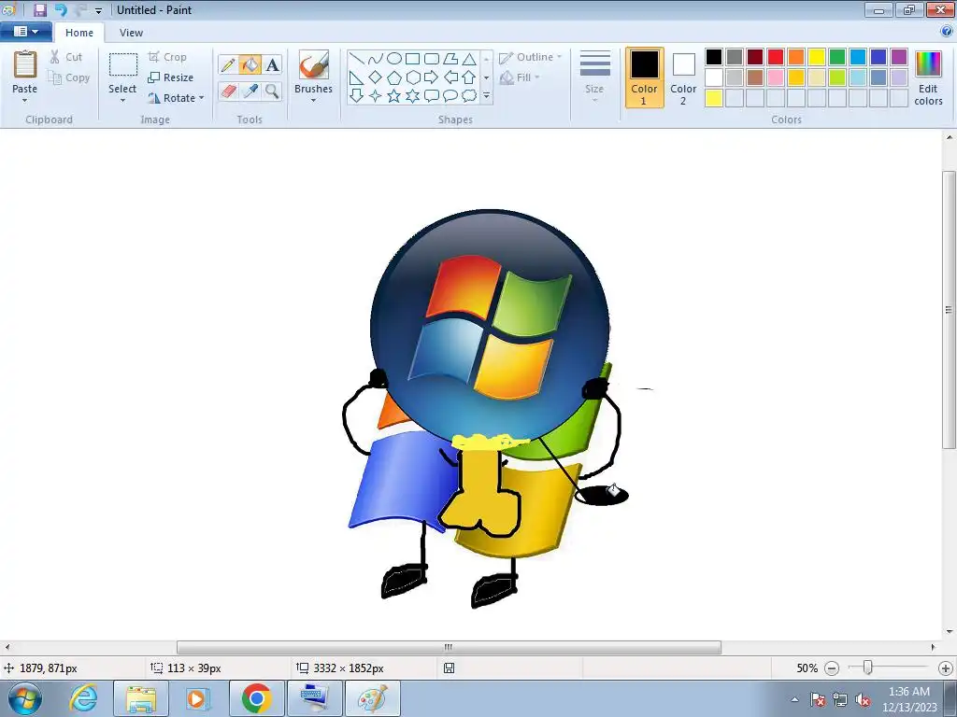Switch to the View ribbon tab
957x717 pixels.
click(x=131, y=33)
